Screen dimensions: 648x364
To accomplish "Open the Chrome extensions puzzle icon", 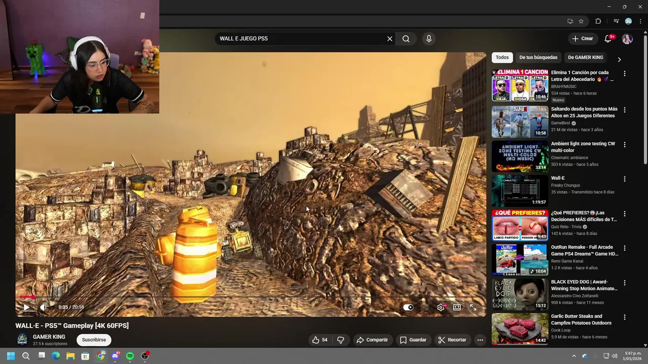I will 598,21.
